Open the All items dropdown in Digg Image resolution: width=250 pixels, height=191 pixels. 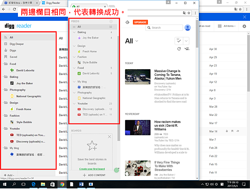tap(227, 26)
